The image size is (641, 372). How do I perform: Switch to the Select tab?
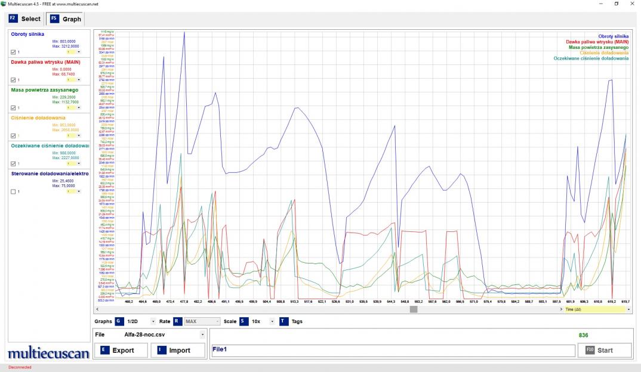coord(25,19)
